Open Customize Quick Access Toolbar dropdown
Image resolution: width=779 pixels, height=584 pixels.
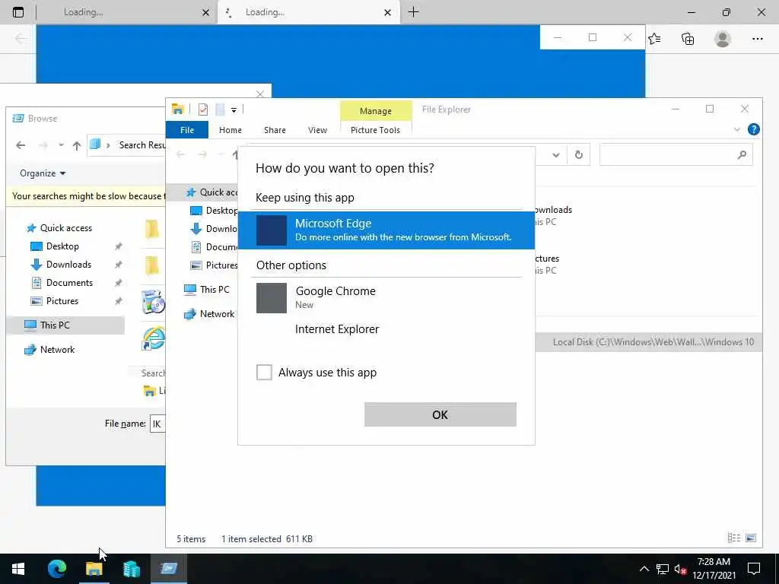click(x=234, y=109)
